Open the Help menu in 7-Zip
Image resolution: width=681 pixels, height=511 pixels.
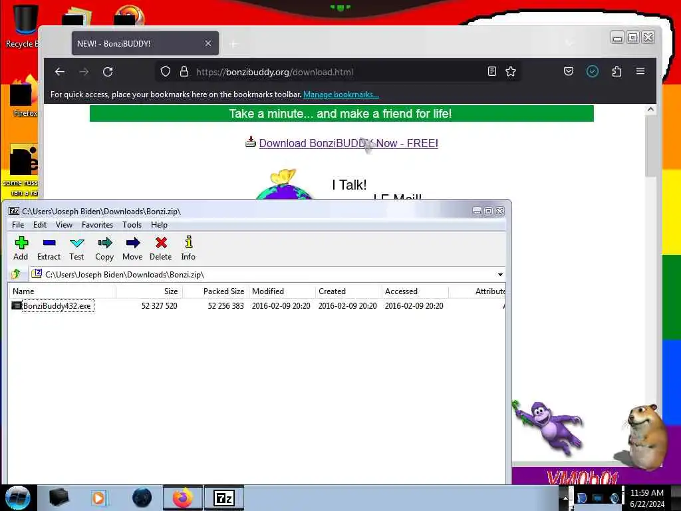(x=159, y=225)
